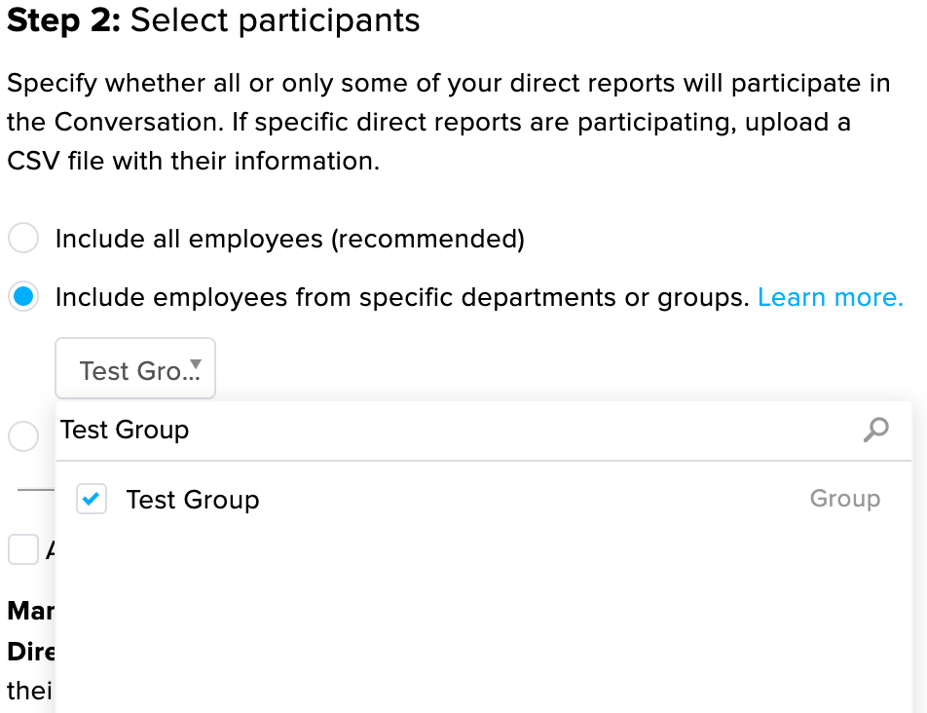Image resolution: width=927 pixels, height=713 pixels.
Task: Click the partially hidden bold Mar text
Action: [31, 611]
